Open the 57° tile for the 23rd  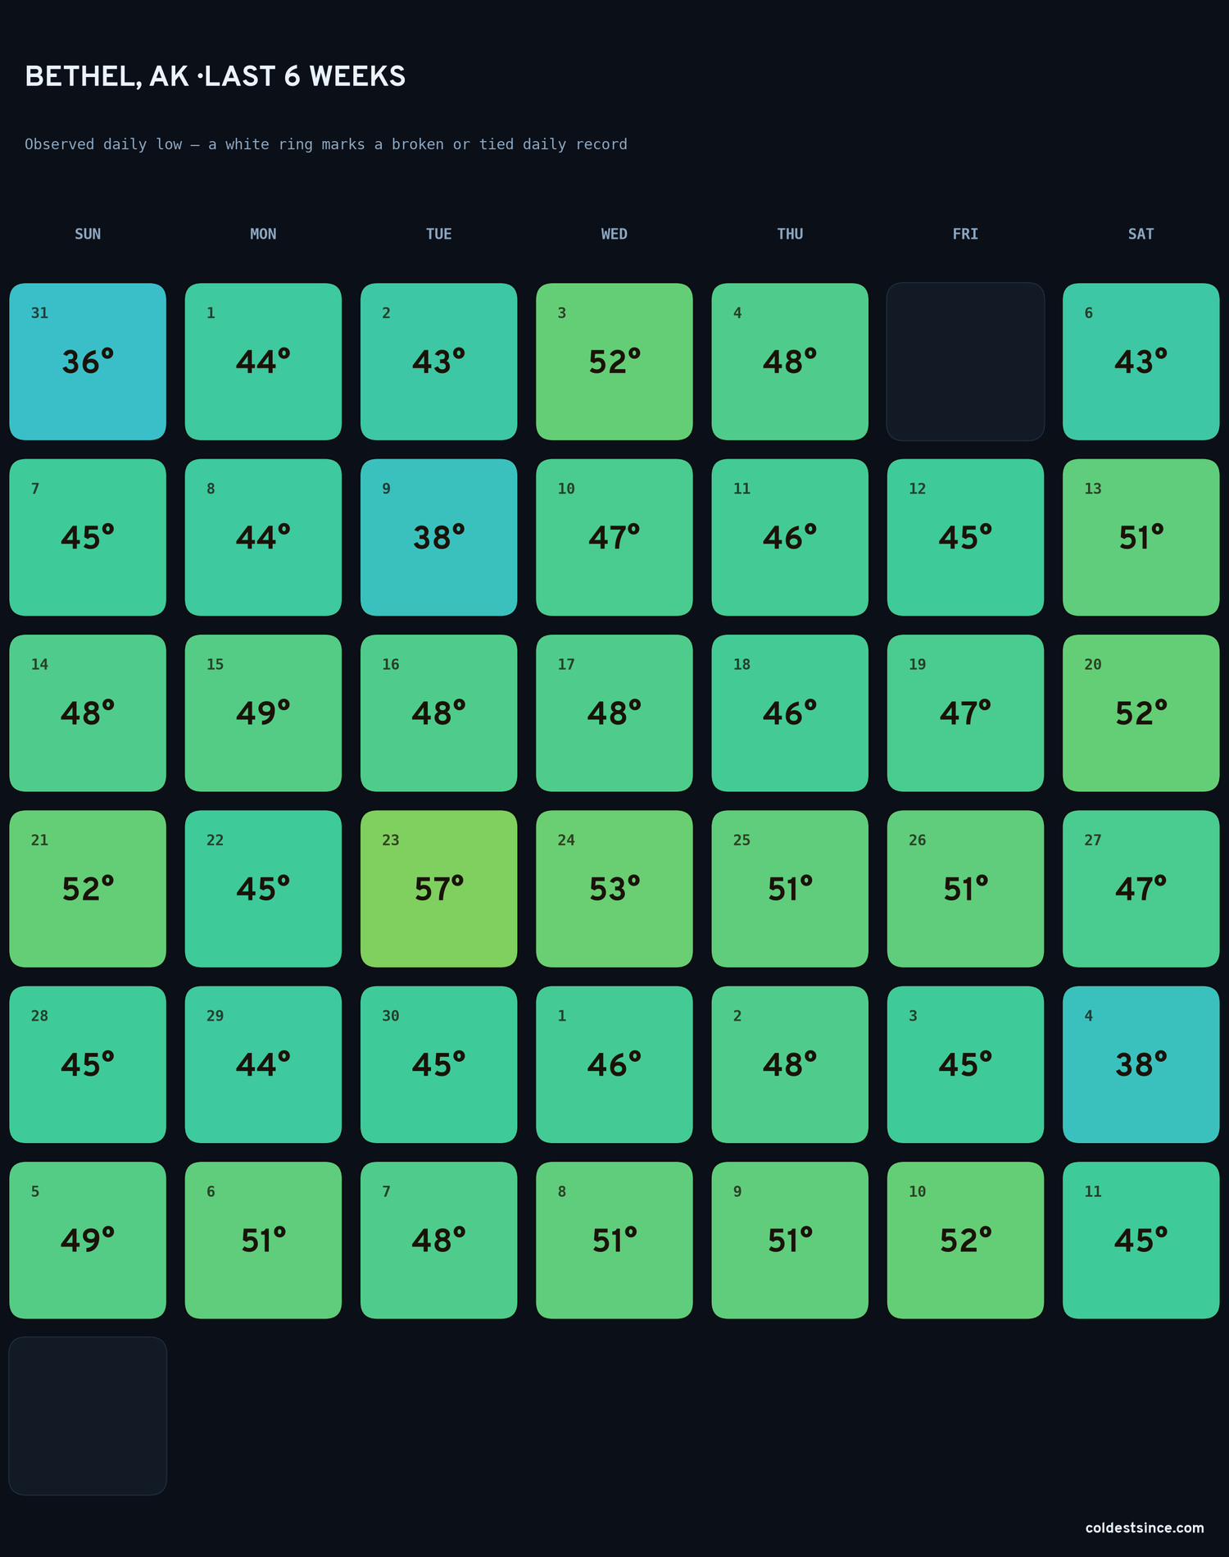coord(438,889)
